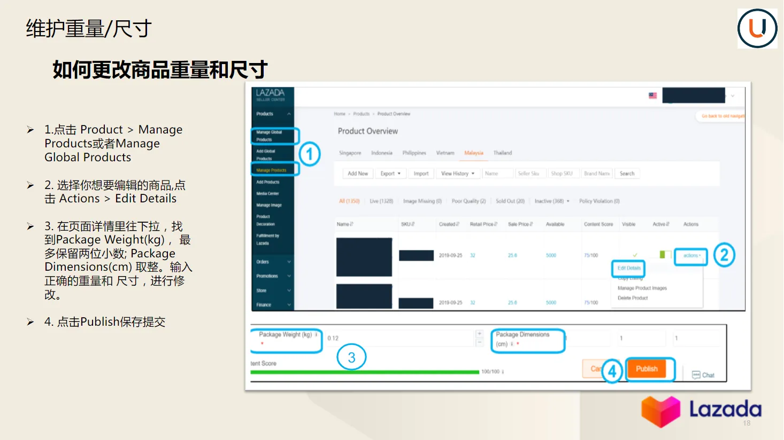Open the View History dropdown

point(457,173)
